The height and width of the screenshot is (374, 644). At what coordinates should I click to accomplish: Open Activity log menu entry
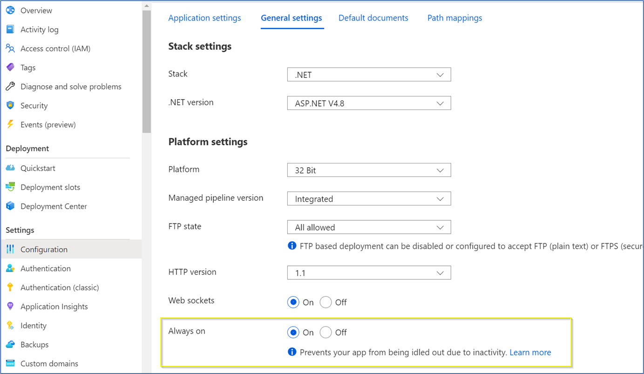[40, 29]
